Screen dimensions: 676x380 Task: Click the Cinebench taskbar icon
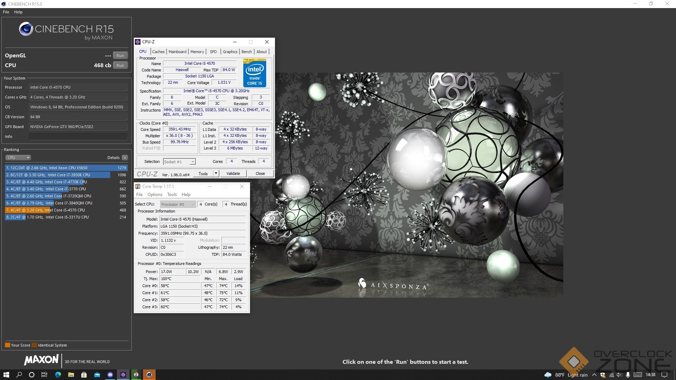pos(149,375)
